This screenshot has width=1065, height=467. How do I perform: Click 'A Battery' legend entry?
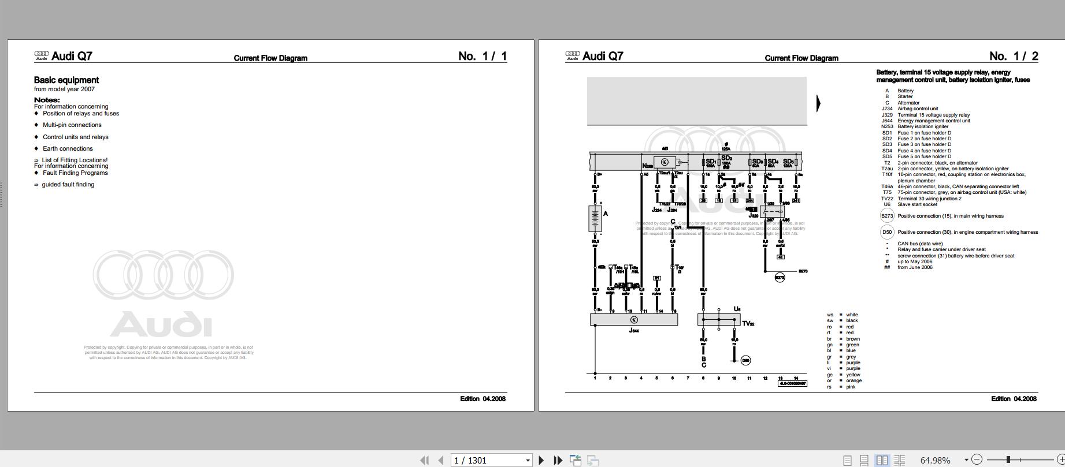900,91
